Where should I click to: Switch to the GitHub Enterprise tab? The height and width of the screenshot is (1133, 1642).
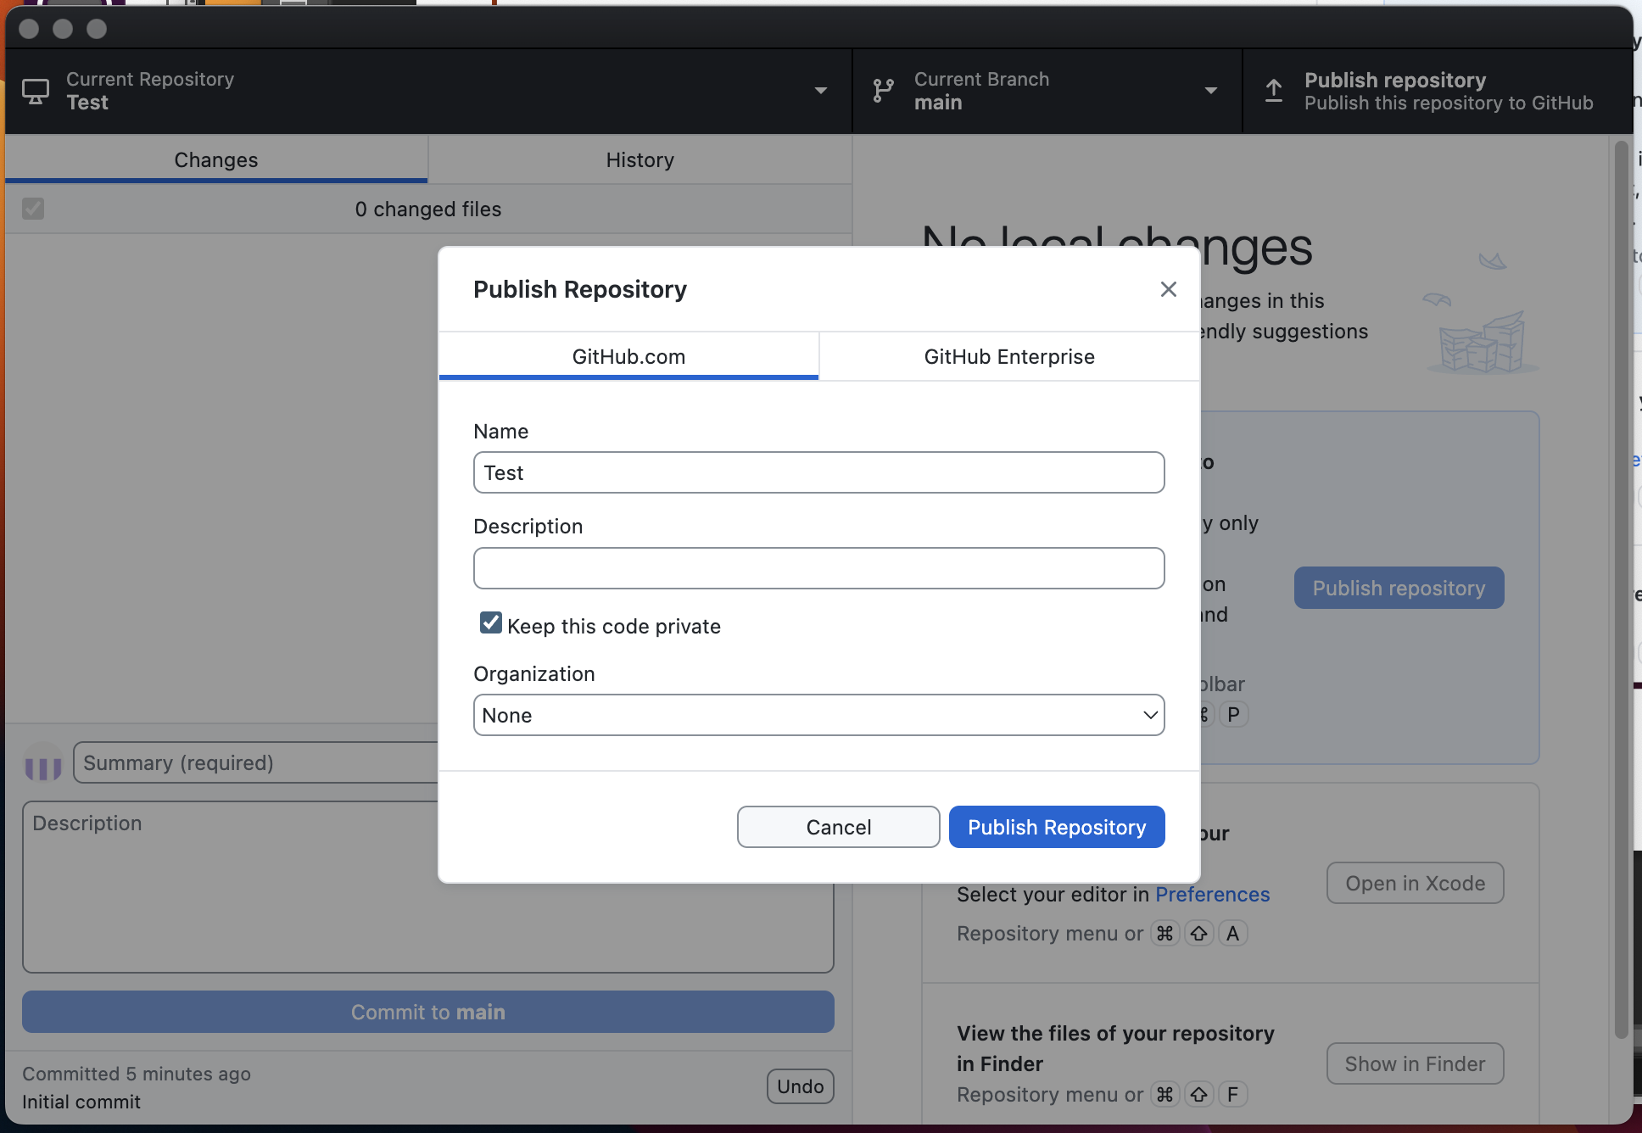pyautogui.click(x=1008, y=356)
